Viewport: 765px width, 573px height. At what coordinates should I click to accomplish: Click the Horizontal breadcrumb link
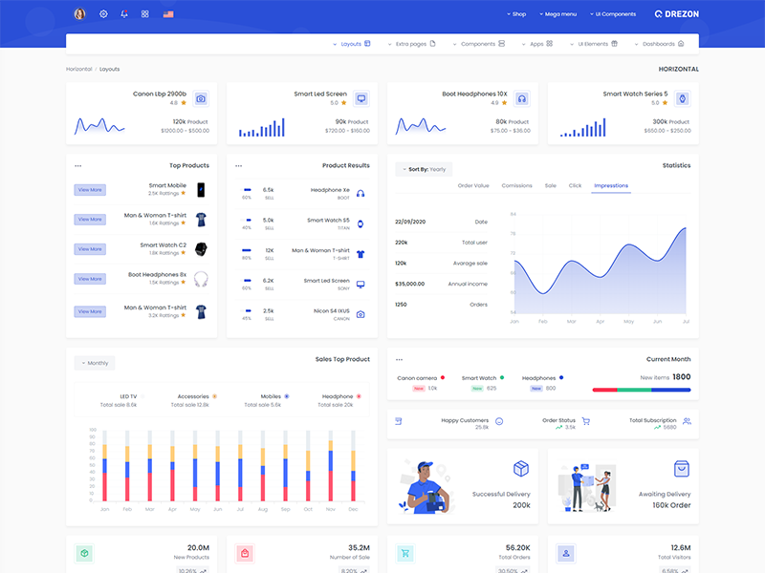coord(79,69)
